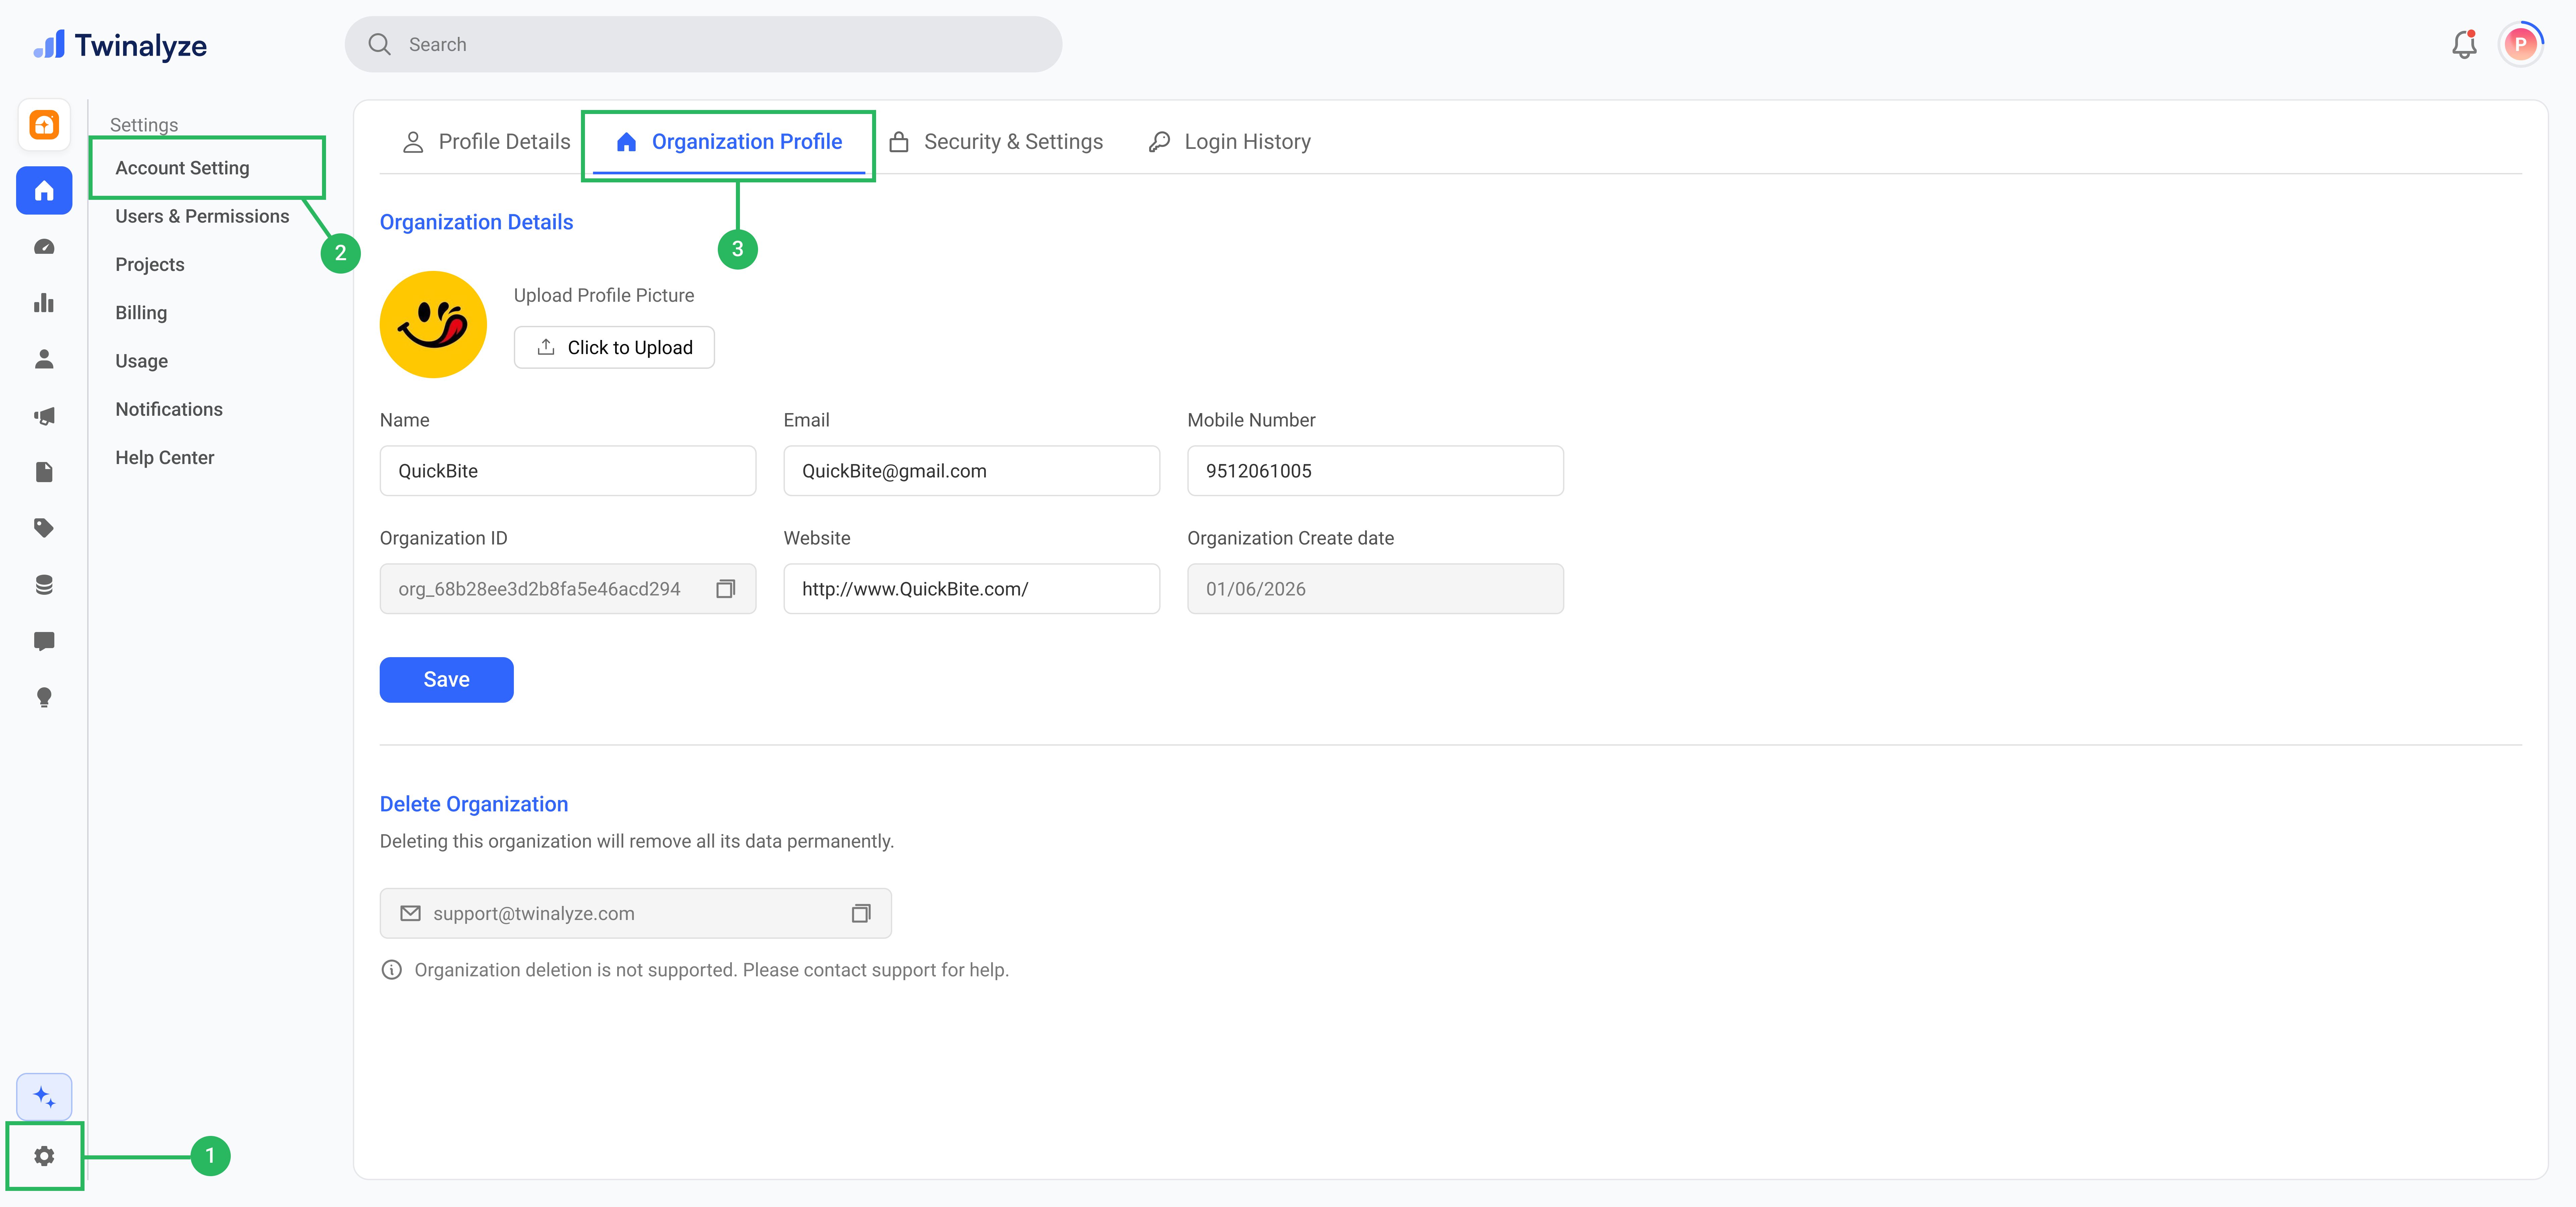Select the Organization Profile tab
The height and width of the screenshot is (1207, 2576).
(729, 142)
